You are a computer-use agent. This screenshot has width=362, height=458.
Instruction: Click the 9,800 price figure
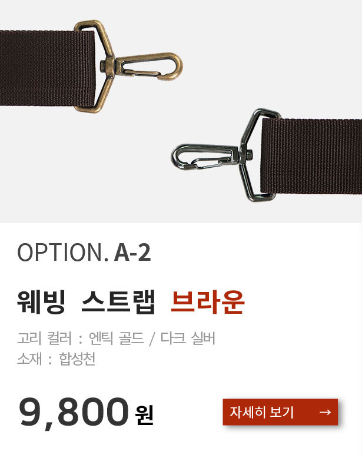coord(74,412)
